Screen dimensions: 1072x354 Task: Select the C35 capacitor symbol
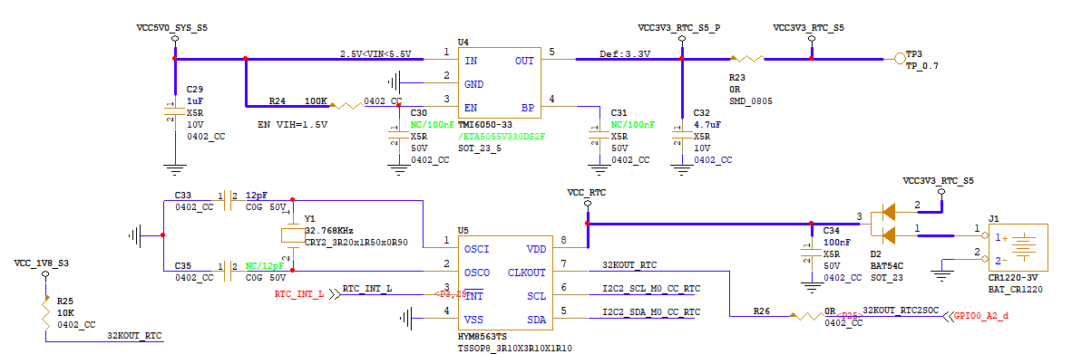[x=229, y=270]
